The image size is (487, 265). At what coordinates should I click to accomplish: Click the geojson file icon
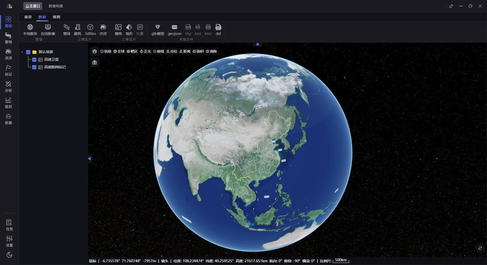[x=174, y=27]
